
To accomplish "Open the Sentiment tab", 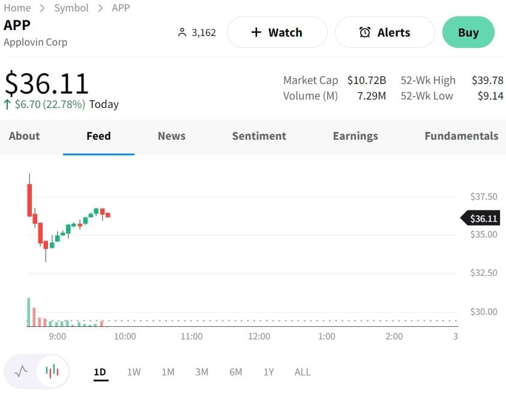I will (259, 136).
